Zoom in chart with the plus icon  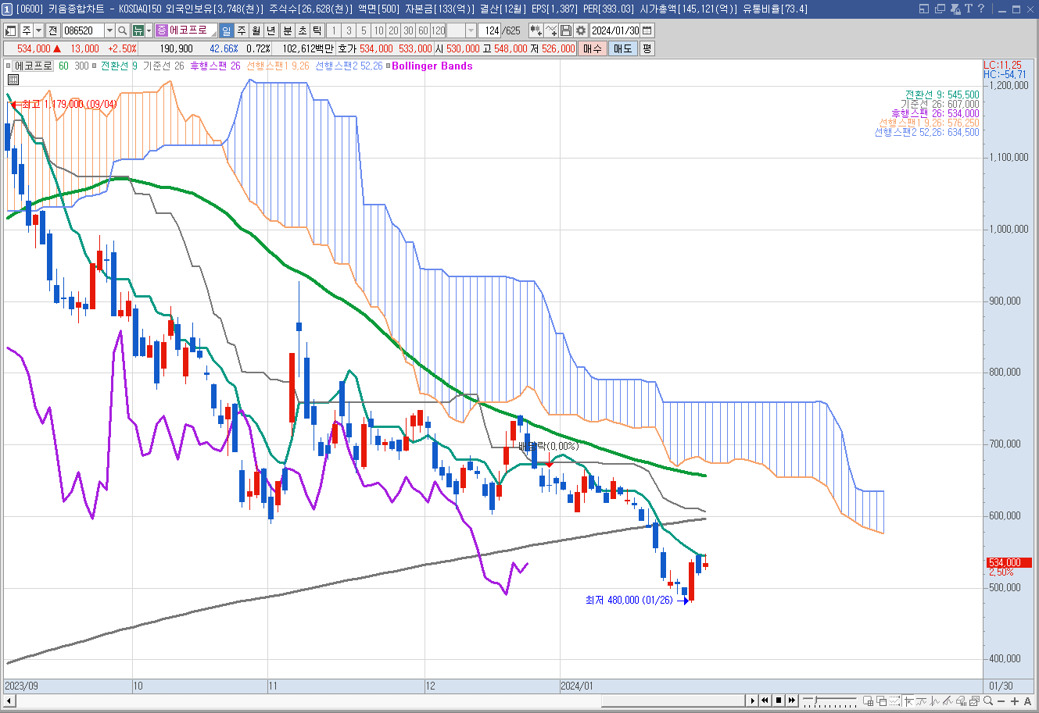tap(1015, 701)
